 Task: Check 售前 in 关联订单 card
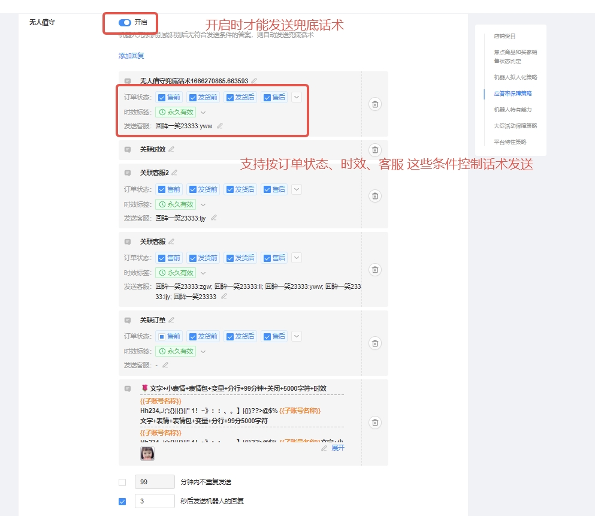tap(162, 337)
